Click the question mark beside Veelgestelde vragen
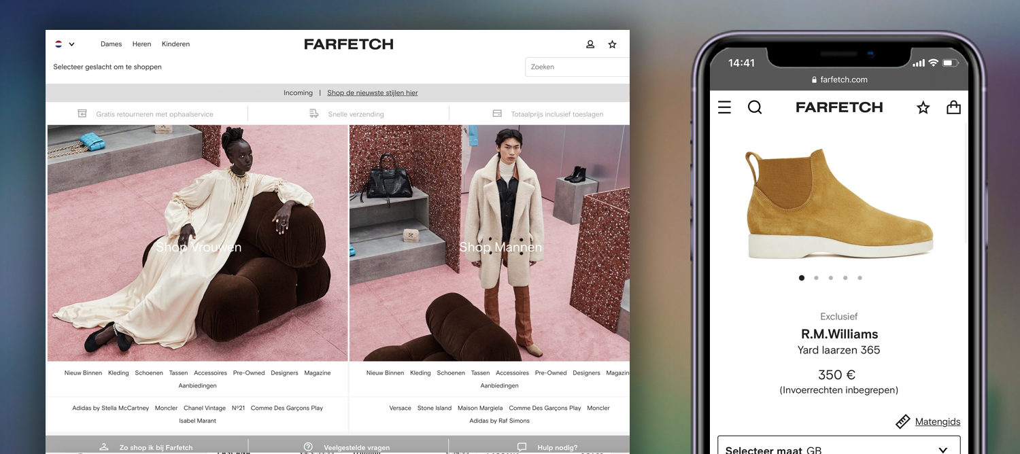The image size is (1020, 454). [x=308, y=447]
